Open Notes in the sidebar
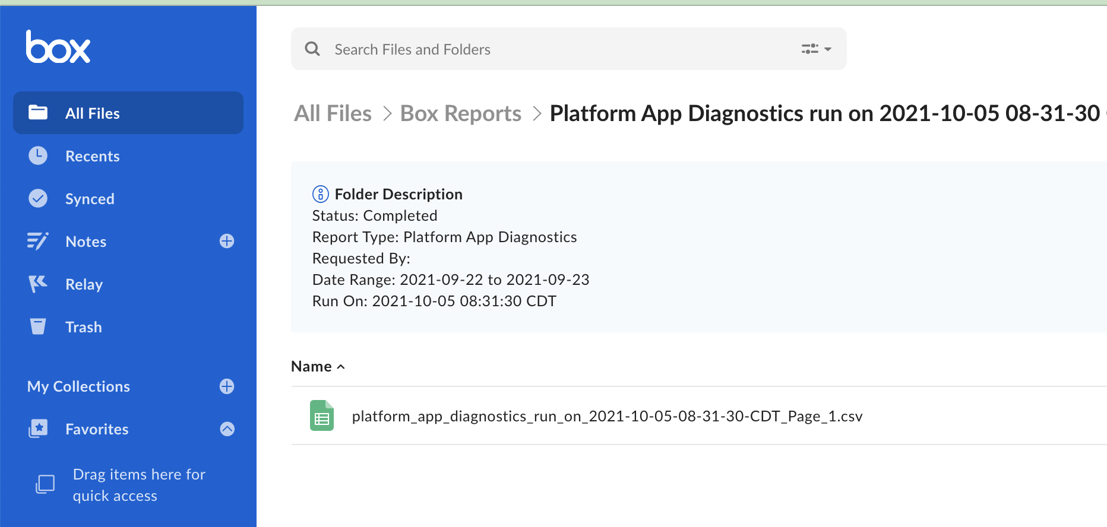Image resolution: width=1107 pixels, height=527 pixels. pos(86,242)
